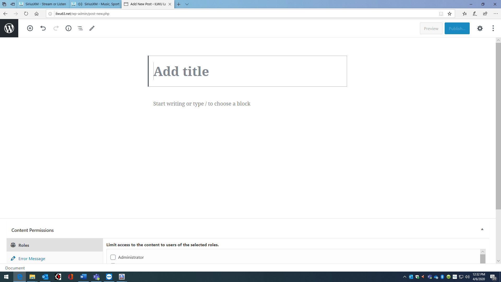Open the block navigation list
This screenshot has width=501, height=282.
click(80, 28)
